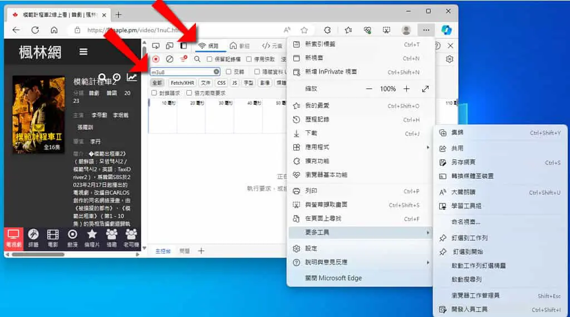Click the Copilot icon in the Edge toolbar
The image size is (570, 317).
click(446, 30)
